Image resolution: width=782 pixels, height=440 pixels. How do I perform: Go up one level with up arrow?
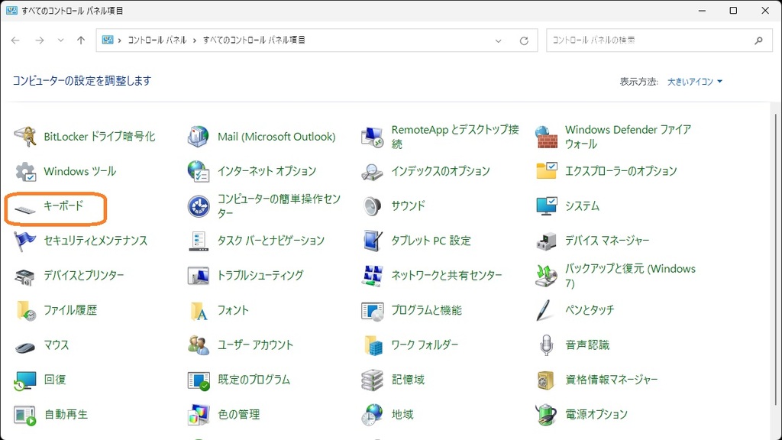click(x=81, y=40)
